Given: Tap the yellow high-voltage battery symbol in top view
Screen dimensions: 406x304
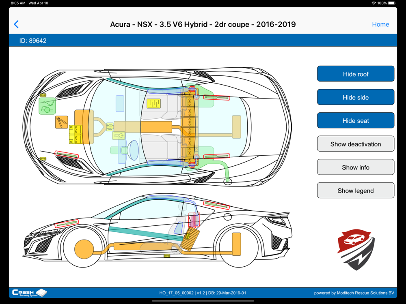Looking at the screenshot, I should (x=154, y=103).
